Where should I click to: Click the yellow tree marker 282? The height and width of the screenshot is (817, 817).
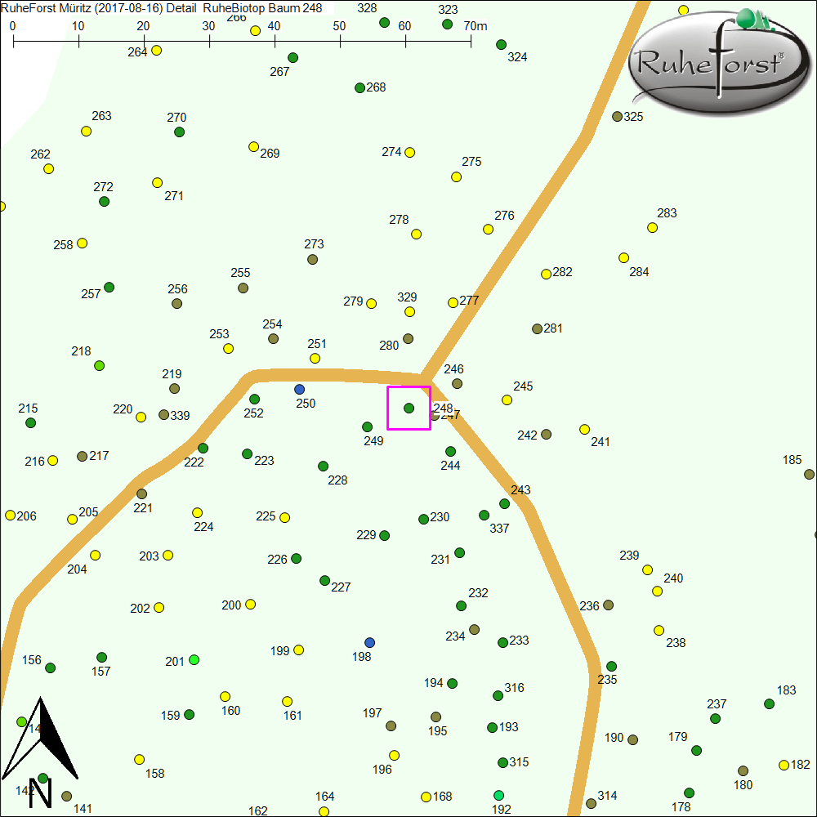(x=547, y=275)
